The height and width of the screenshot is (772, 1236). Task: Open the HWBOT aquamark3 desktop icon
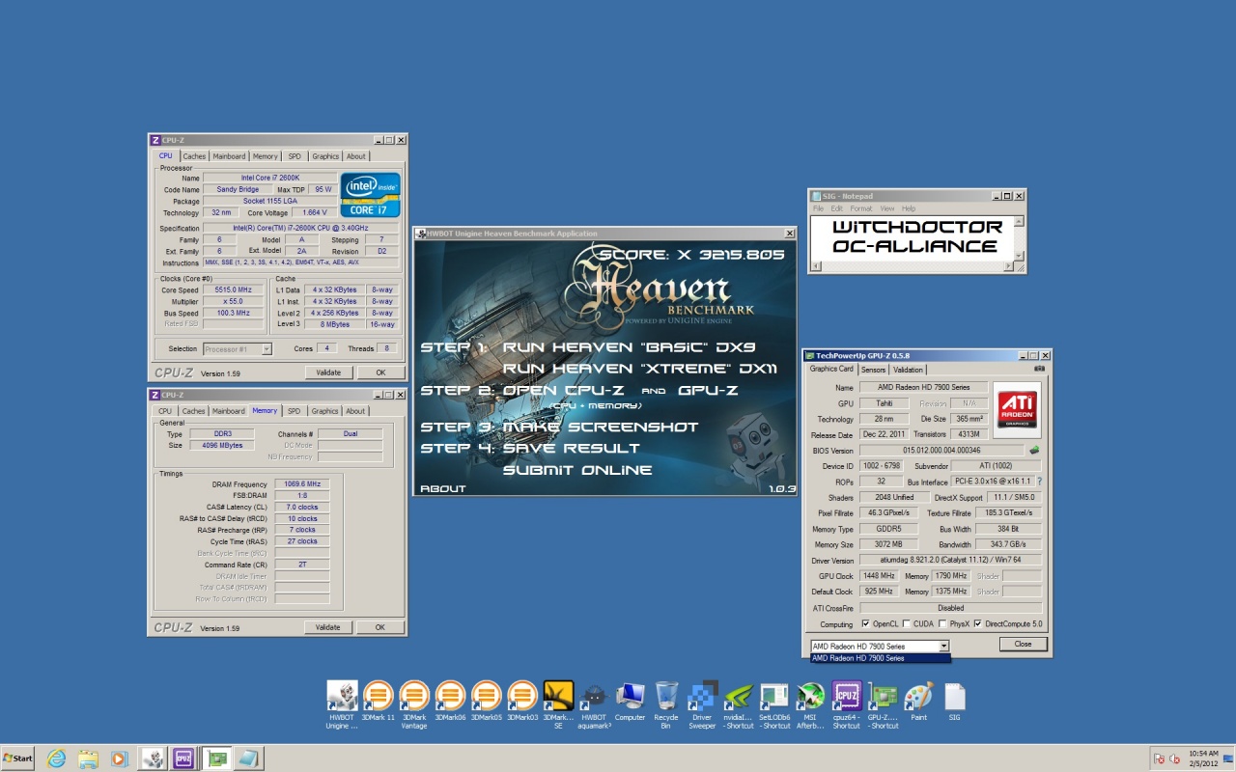[594, 697]
